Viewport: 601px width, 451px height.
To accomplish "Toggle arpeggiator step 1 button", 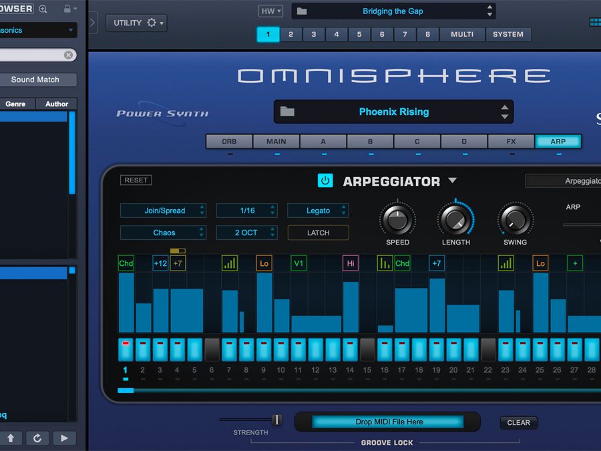I will click(x=126, y=349).
